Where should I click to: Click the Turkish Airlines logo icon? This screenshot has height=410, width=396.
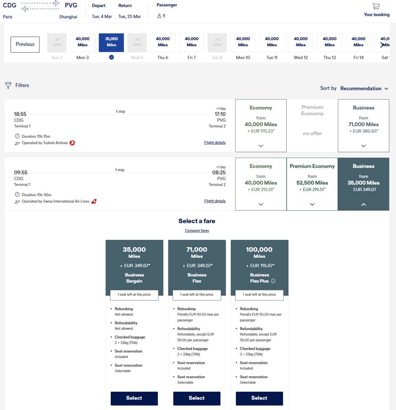(x=72, y=143)
